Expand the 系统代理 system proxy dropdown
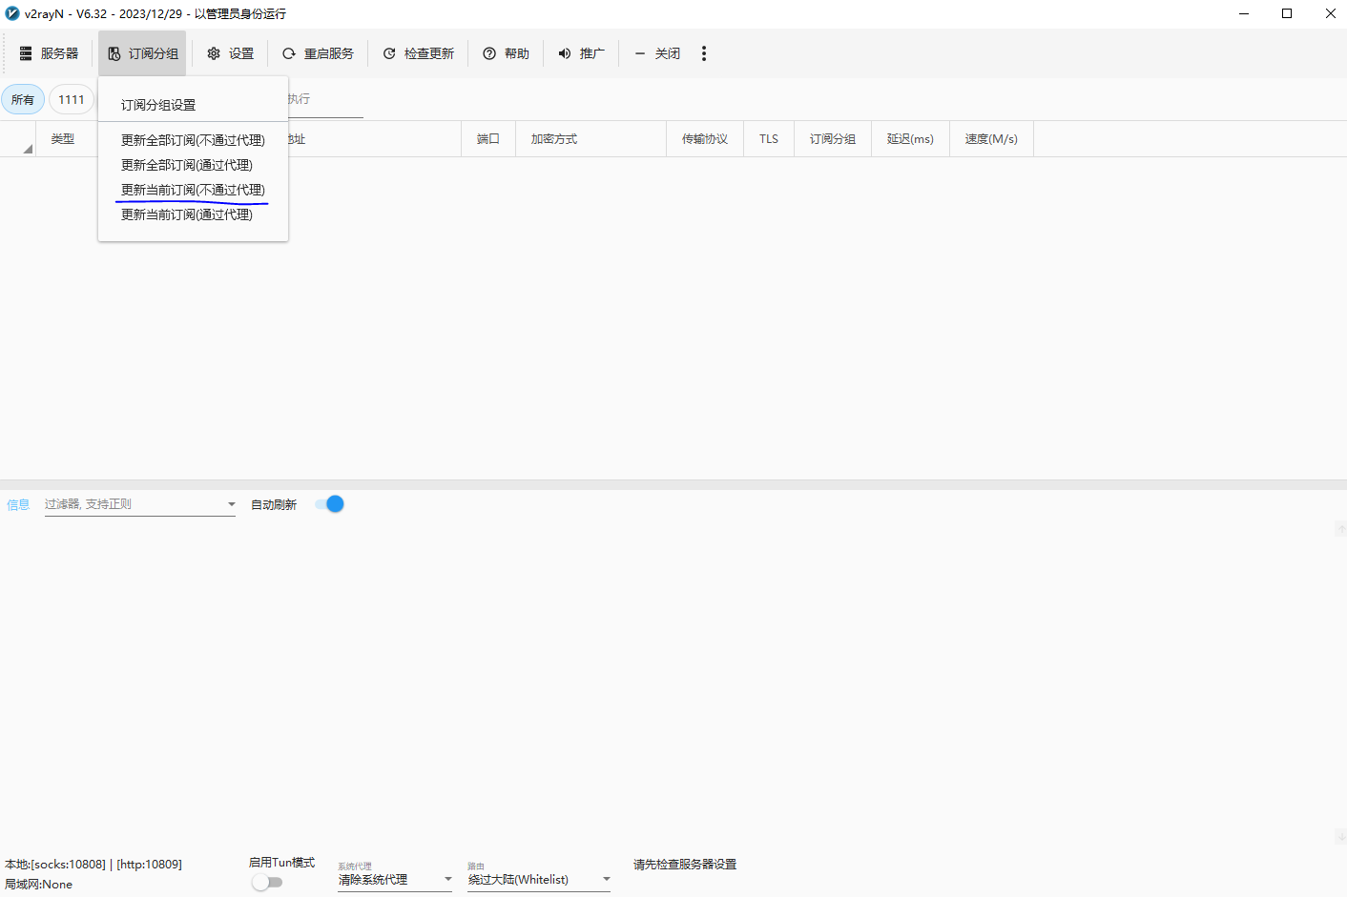The image size is (1347, 897). click(x=447, y=879)
